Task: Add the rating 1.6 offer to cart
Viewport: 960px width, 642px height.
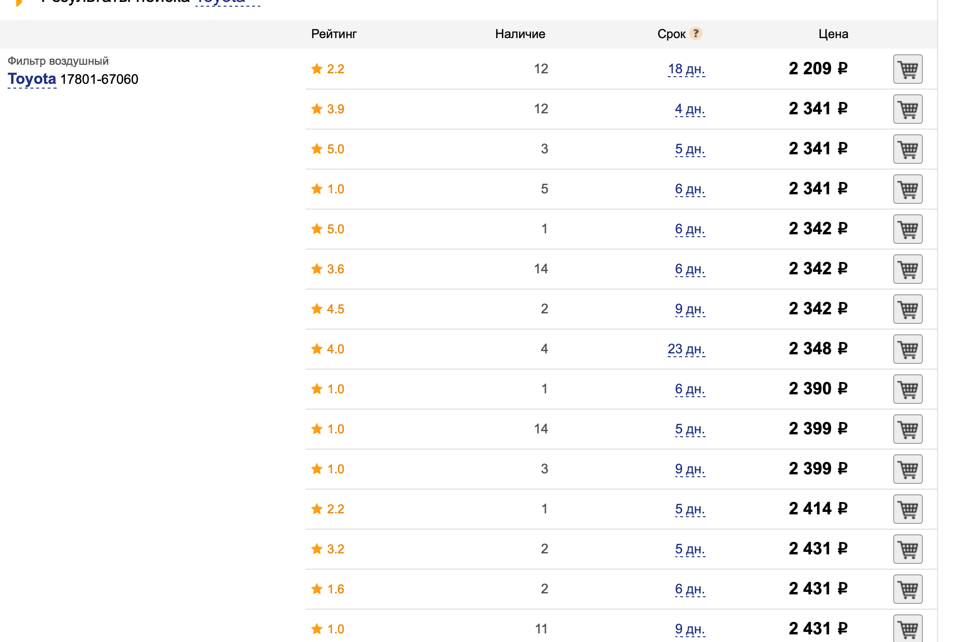Action: (x=908, y=589)
